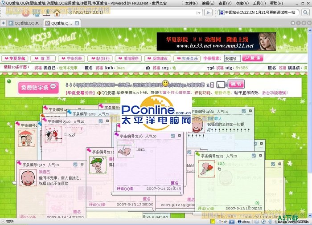312x225 pixels.
Task: Click the magnifier search icon top right
Action: (x=305, y=12)
